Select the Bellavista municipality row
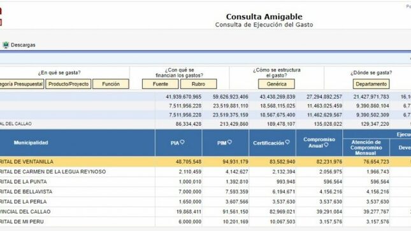This screenshot has width=411, height=231. click(205, 192)
